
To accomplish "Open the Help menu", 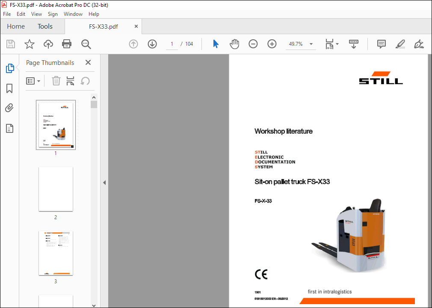I will (94, 14).
